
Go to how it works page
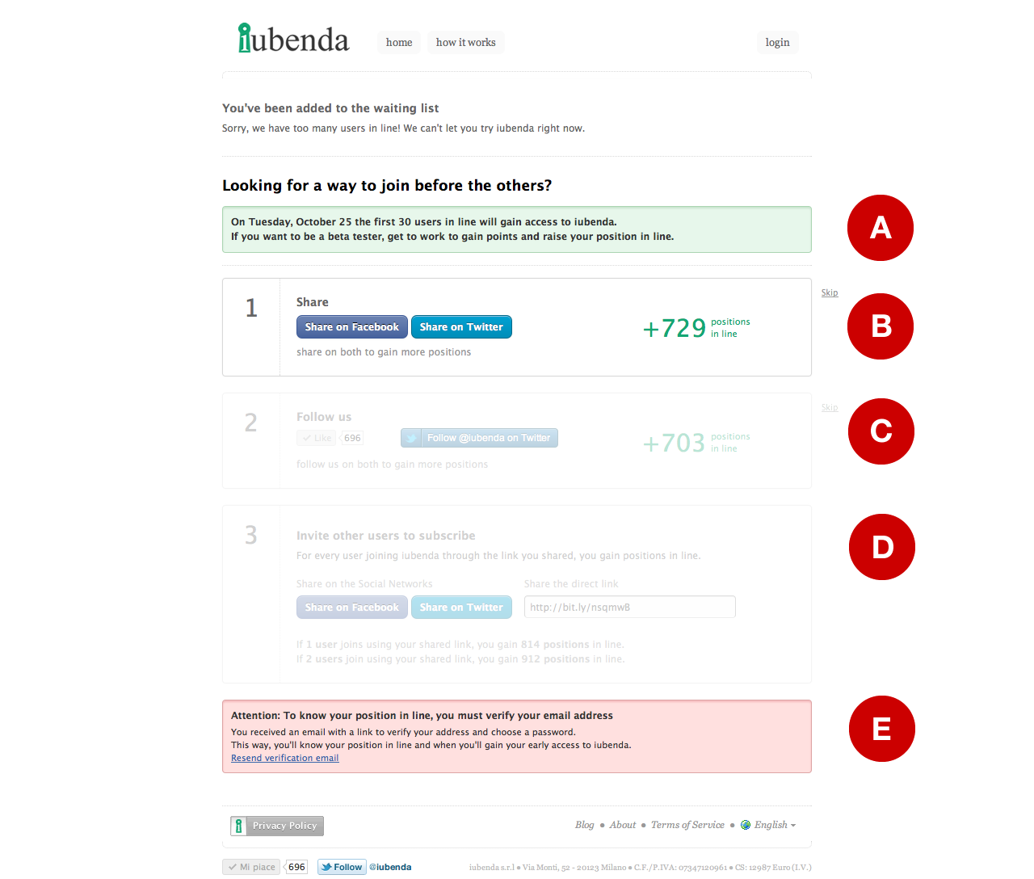point(465,42)
